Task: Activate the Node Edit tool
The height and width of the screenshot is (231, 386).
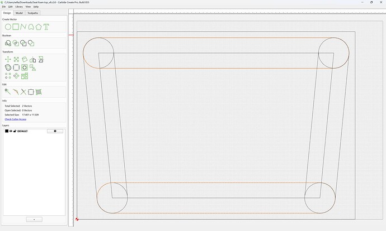Action: click(x=8, y=92)
